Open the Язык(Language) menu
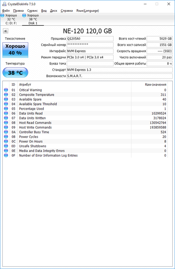The width and height of the screenshot is (175, 269). click(x=87, y=10)
